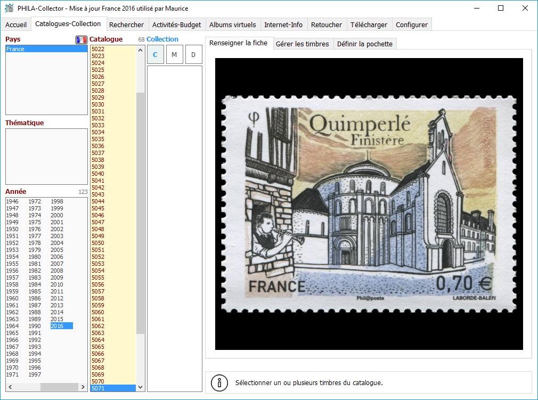This screenshot has height=400, width=538.
Task: Select year 1990 in Année list
Action: pyautogui.click(x=35, y=326)
